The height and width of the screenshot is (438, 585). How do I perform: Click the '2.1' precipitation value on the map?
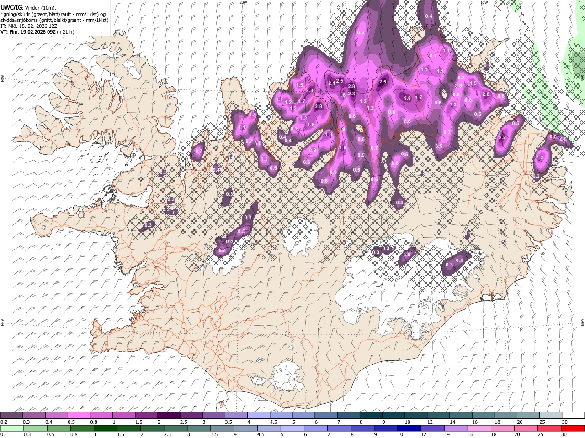(x=332, y=83)
